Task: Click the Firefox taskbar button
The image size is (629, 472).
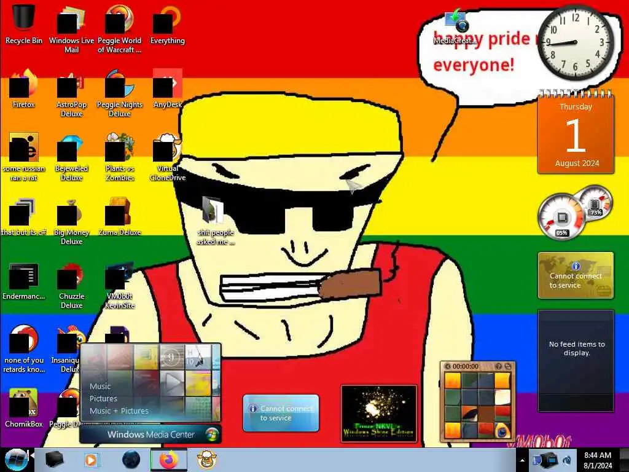Action: coord(169,460)
